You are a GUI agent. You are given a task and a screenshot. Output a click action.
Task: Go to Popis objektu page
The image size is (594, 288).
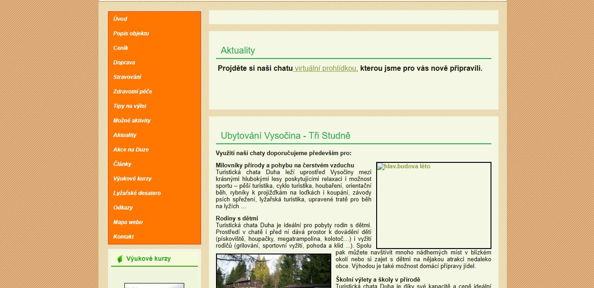pyautogui.click(x=131, y=34)
